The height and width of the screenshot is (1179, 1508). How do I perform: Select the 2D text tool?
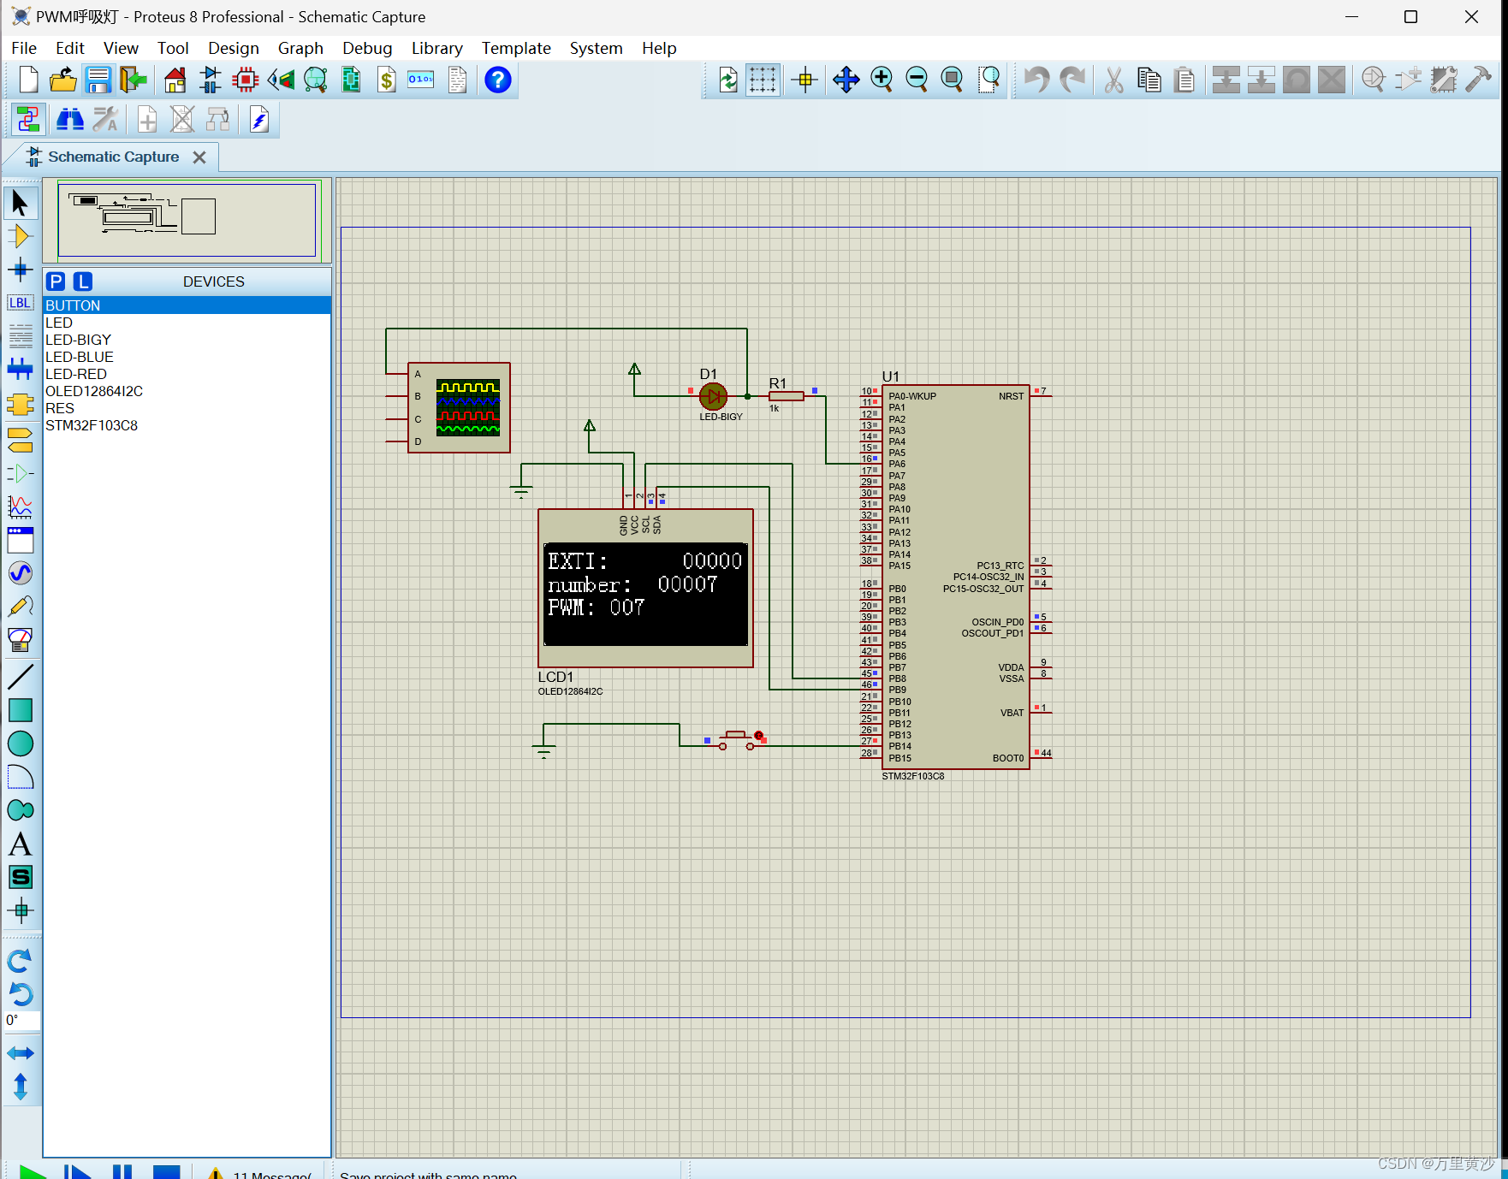[20, 844]
